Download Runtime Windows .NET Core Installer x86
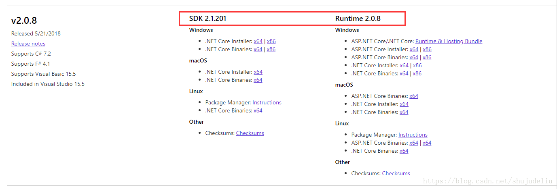 [x=417, y=65]
